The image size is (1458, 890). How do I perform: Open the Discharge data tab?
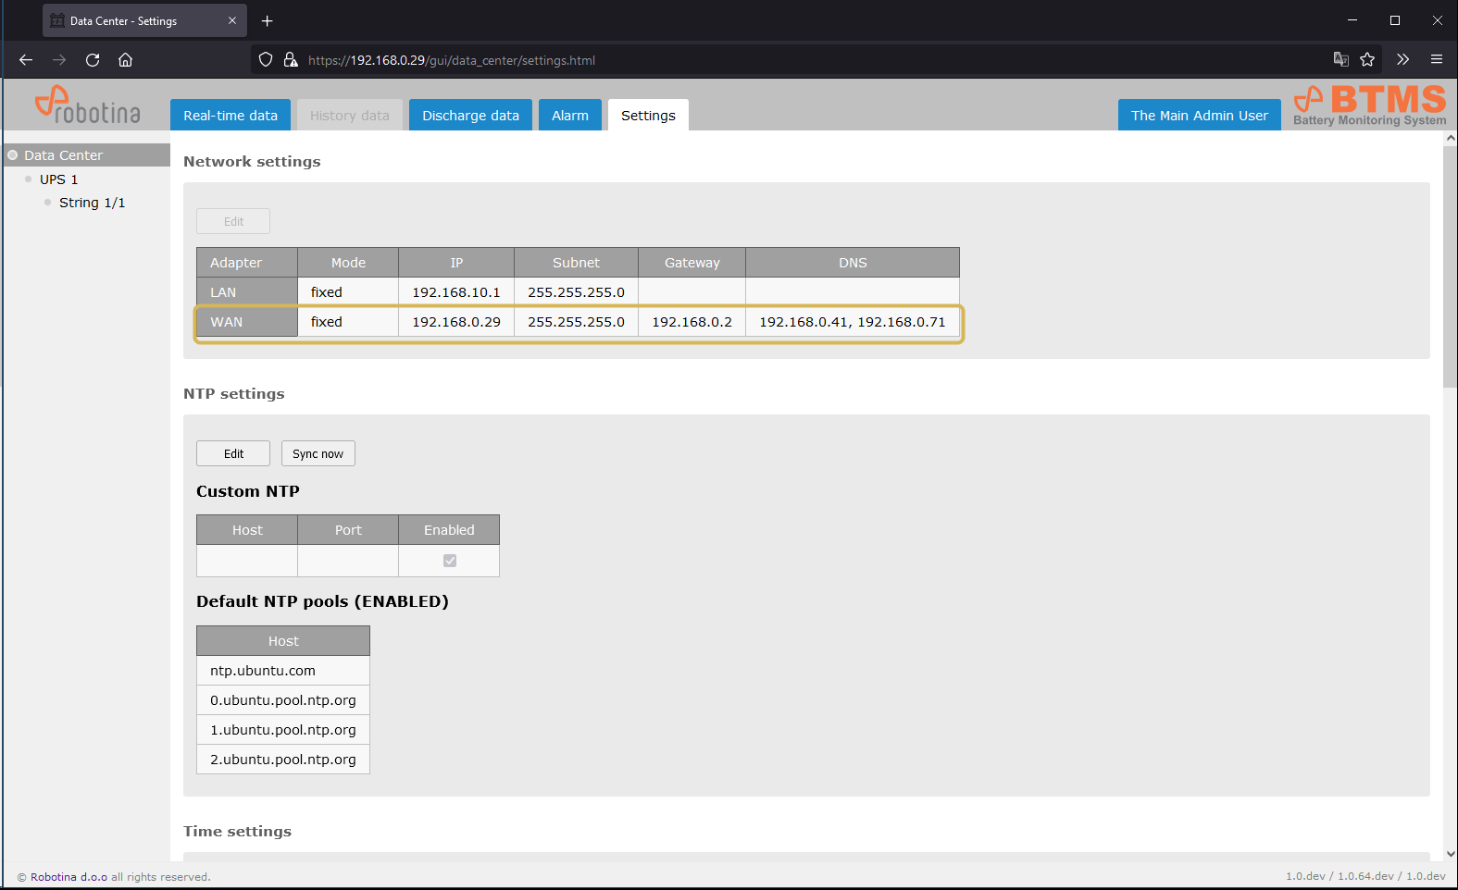(470, 116)
